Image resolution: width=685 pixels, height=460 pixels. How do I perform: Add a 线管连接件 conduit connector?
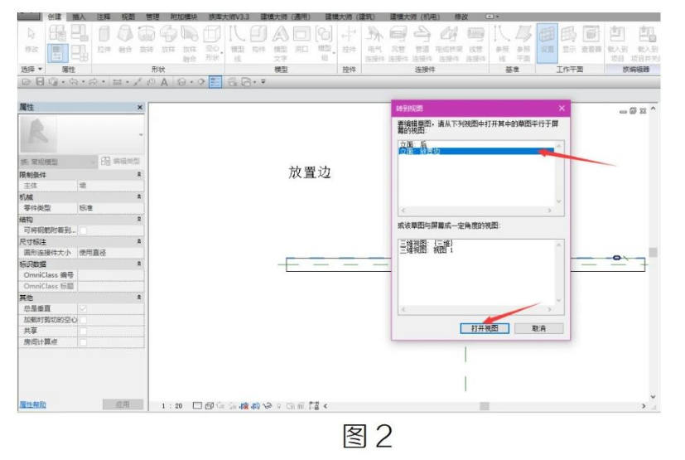click(475, 43)
